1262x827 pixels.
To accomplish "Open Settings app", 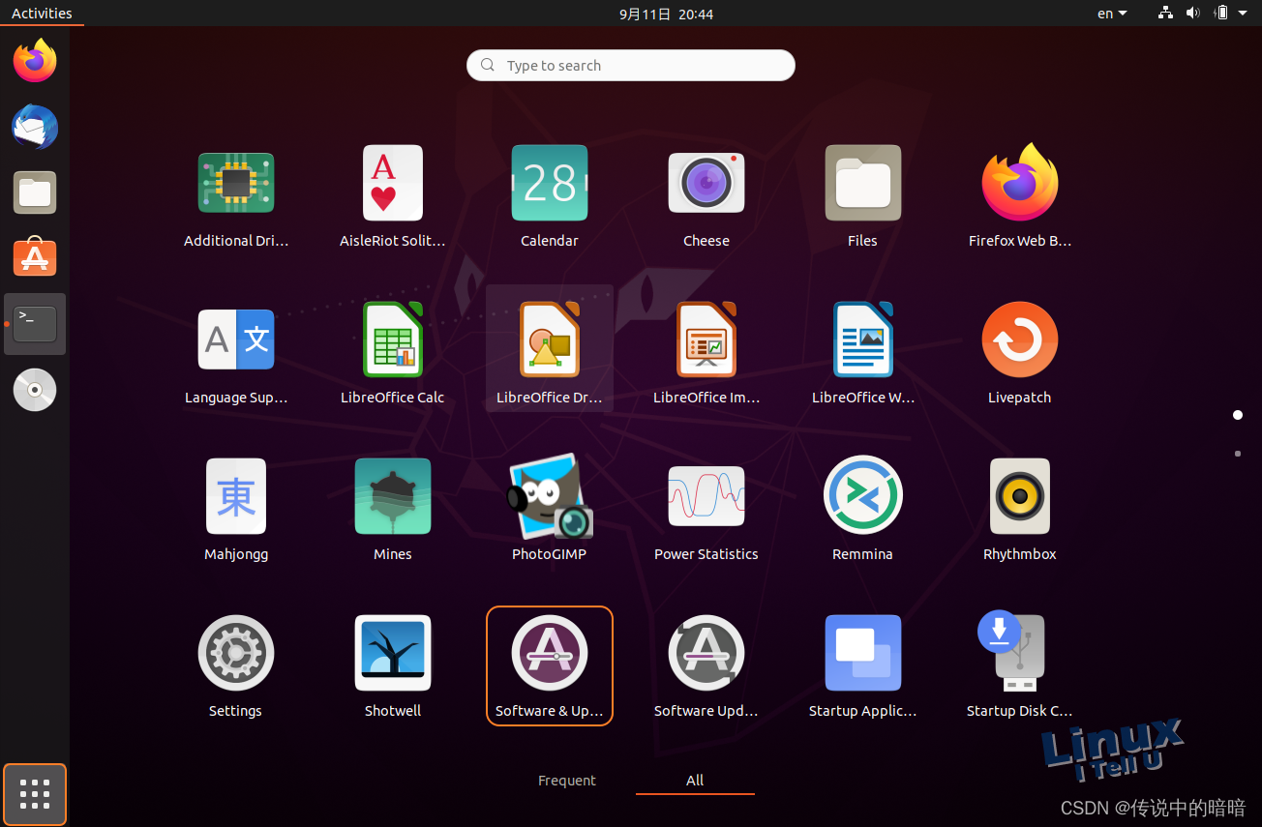I will click(x=235, y=667).
